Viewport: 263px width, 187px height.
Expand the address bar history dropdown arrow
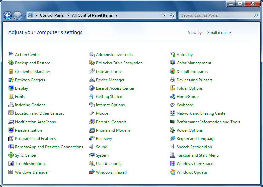(164, 15)
